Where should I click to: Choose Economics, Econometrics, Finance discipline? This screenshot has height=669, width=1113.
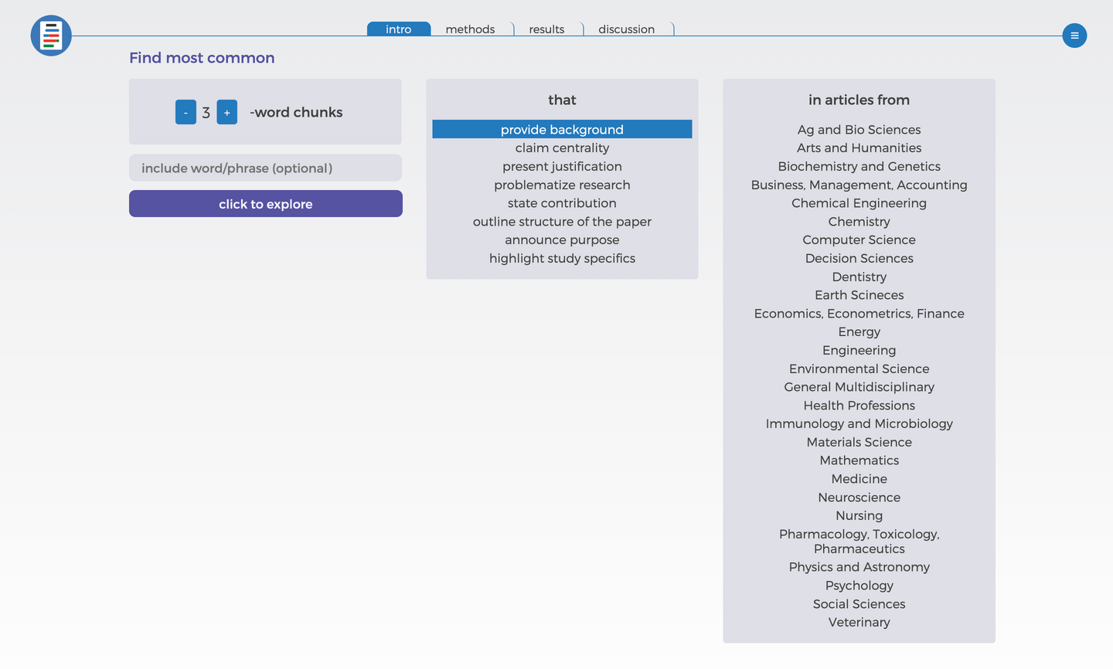[859, 314]
